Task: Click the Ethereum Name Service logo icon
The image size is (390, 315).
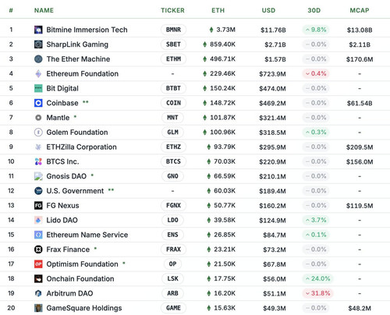Action: pyautogui.click(x=38, y=235)
